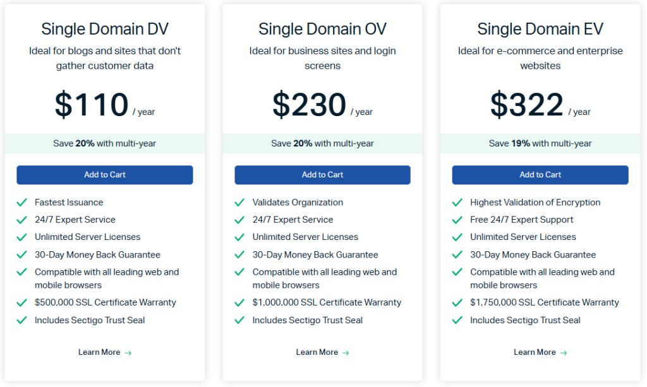The width and height of the screenshot is (647, 387).
Task: Open Learn More for Single Domain EV
Action: pyautogui.click(x=536, y=352)
